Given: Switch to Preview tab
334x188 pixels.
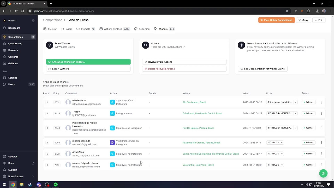Looking at the screenshot, I should point(50,29).
